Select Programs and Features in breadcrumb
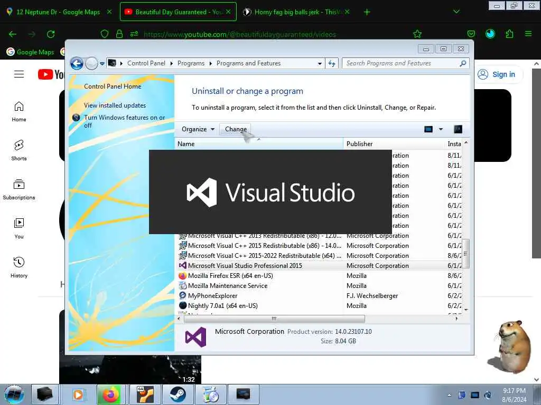The width and height of the screenshot is (541, 405). click(x=248, y=63)
